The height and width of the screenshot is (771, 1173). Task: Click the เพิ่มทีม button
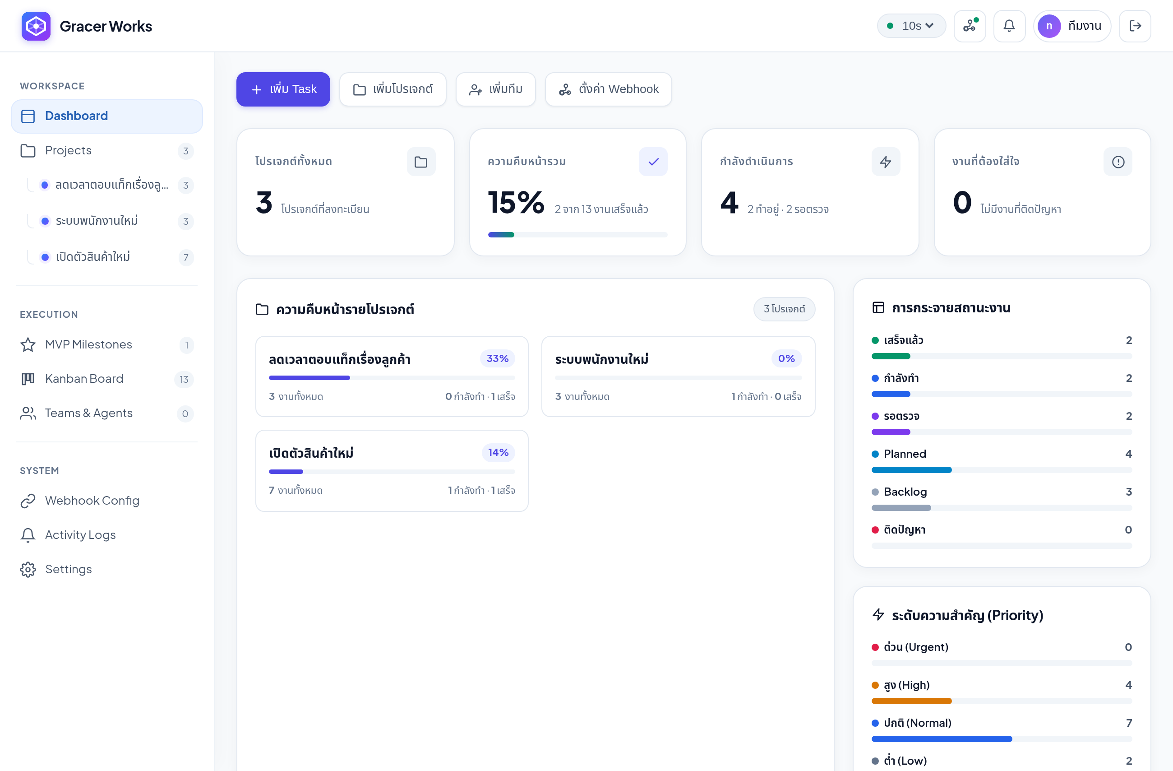[x=495, y=89]
